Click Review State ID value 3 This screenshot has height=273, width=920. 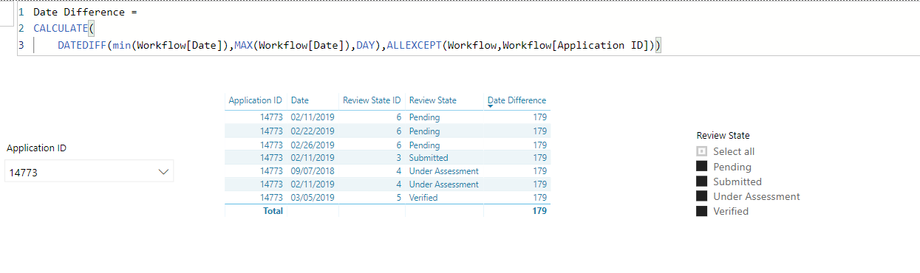coord(398,158)
